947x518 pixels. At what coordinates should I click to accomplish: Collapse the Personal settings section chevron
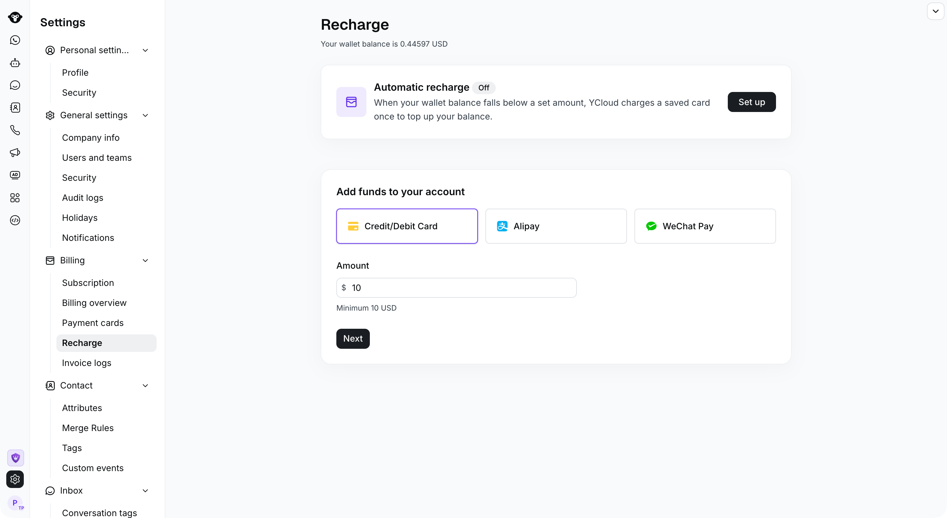point(145,50)
